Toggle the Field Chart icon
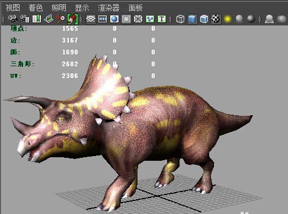This screenshot has height=214, width=288. pyautogui.click(x=138, y=19)
